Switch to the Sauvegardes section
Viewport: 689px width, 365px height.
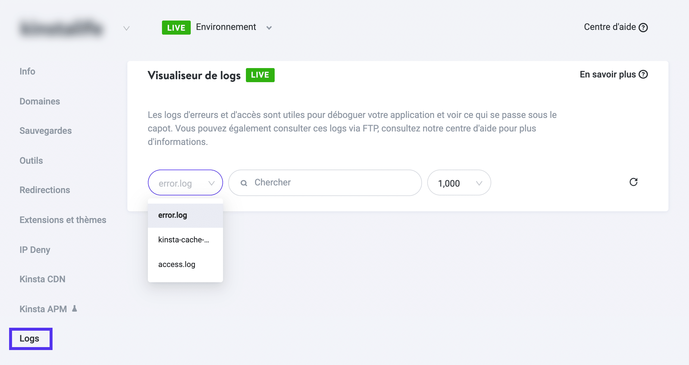click(45, 131)
